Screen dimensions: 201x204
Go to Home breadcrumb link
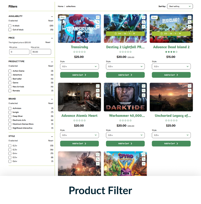pos(61,6)
